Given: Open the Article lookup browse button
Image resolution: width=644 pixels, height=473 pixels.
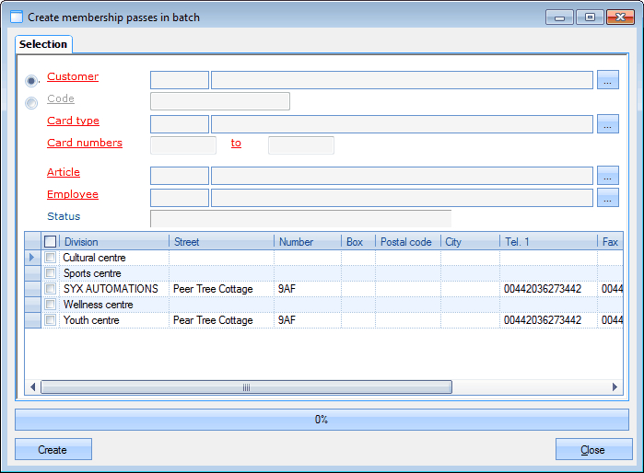Looking at the screenshot, I should click(x=607, y=176).
